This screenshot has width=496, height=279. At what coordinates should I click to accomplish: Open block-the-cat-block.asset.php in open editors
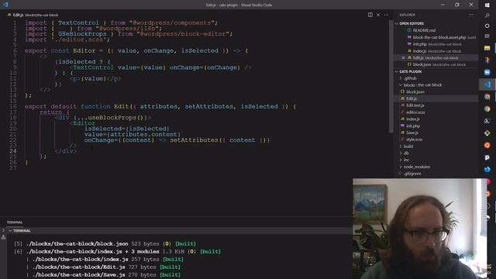(439, 37)
